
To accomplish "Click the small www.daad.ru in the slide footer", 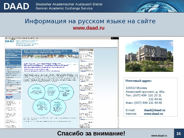I will (159, 135).
